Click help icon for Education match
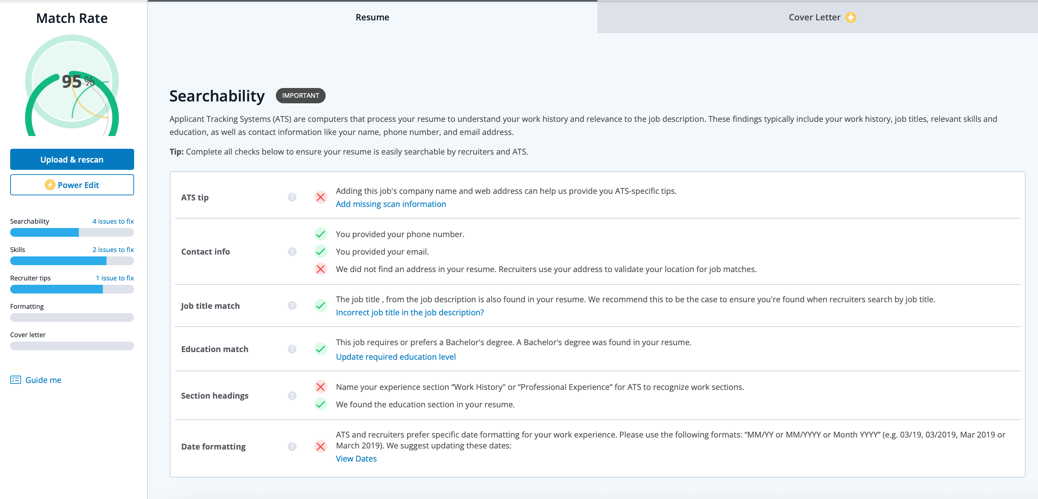Image resolution: width=1038 pixels, height=499 pixels. [292, 349]
